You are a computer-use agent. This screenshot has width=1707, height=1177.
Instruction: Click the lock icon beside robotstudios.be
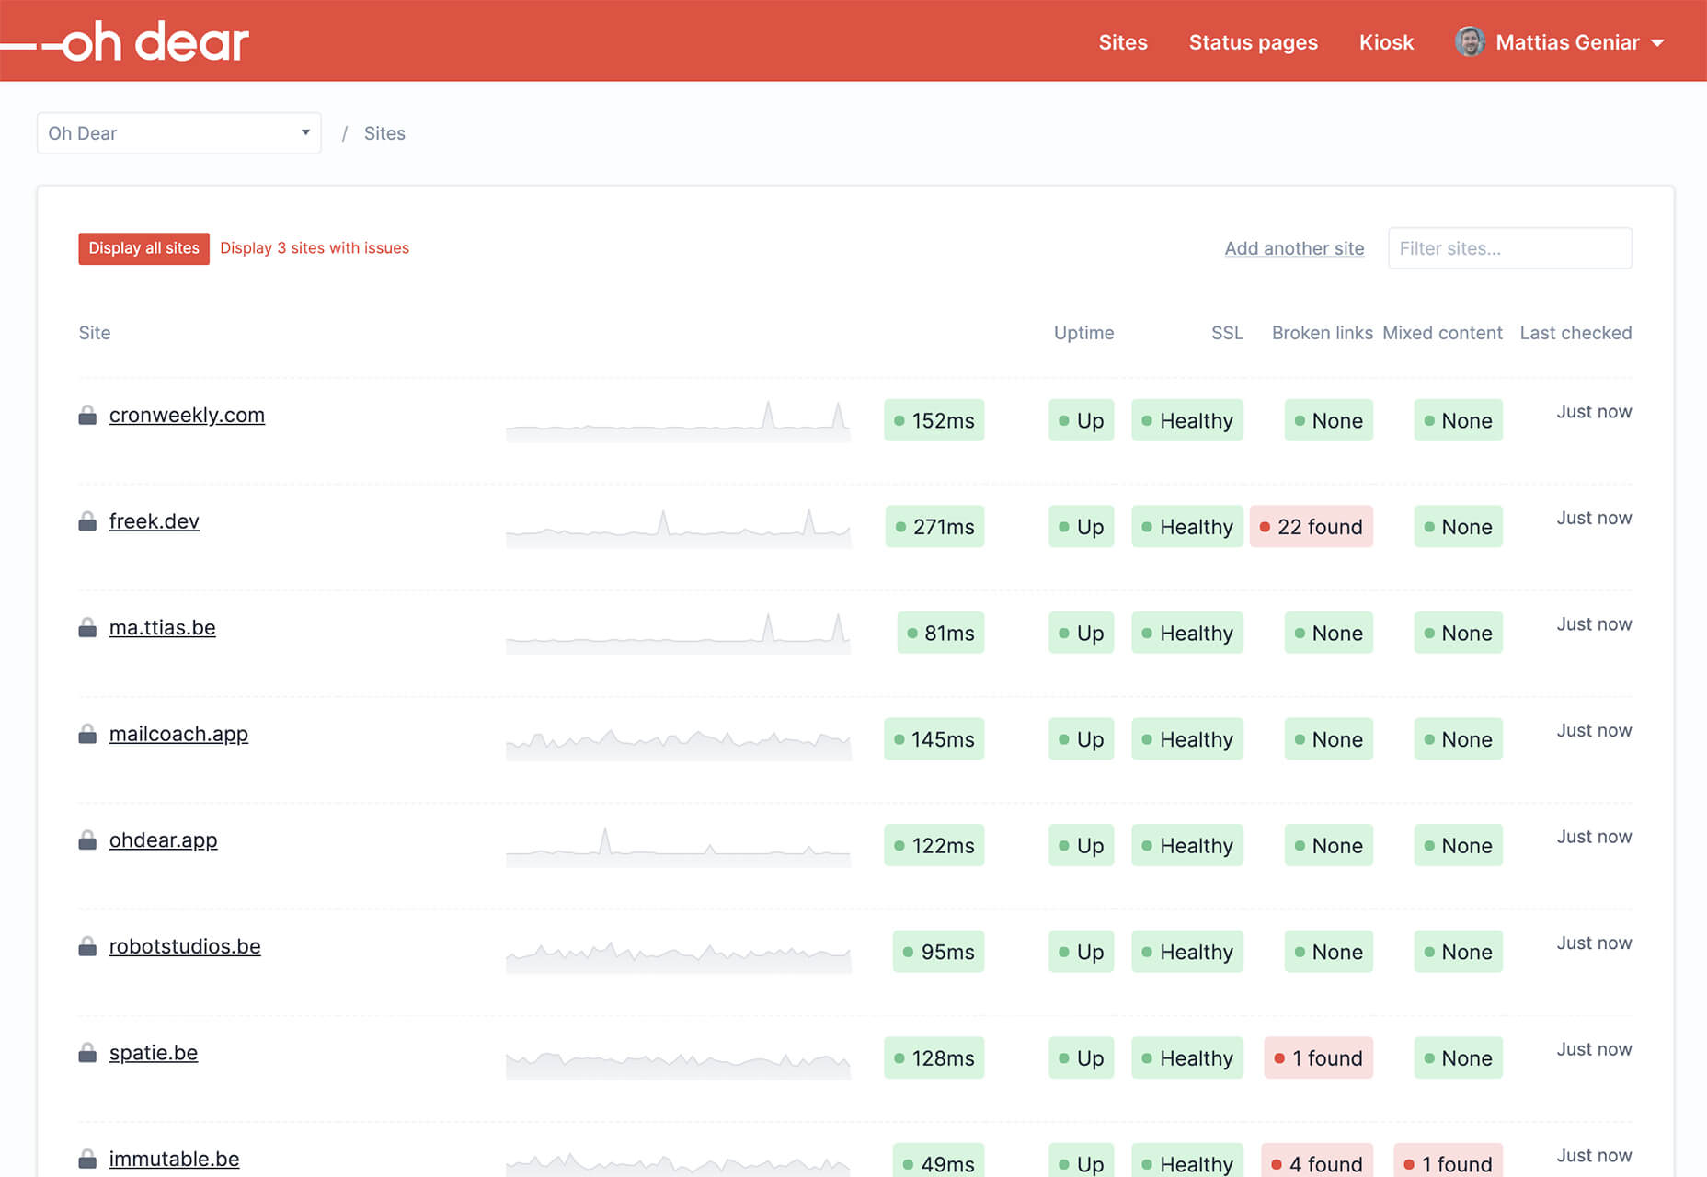(87, 946)
